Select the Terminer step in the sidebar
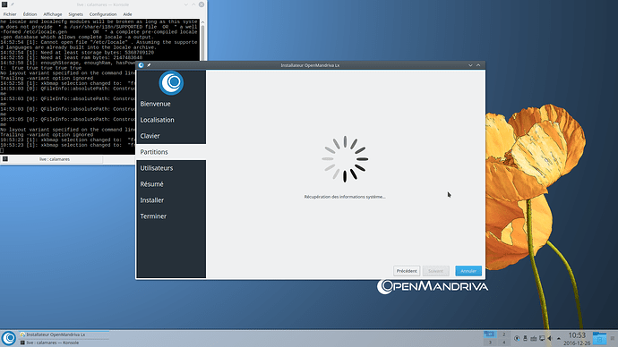618x347 pixels. (x=171, y=216)
